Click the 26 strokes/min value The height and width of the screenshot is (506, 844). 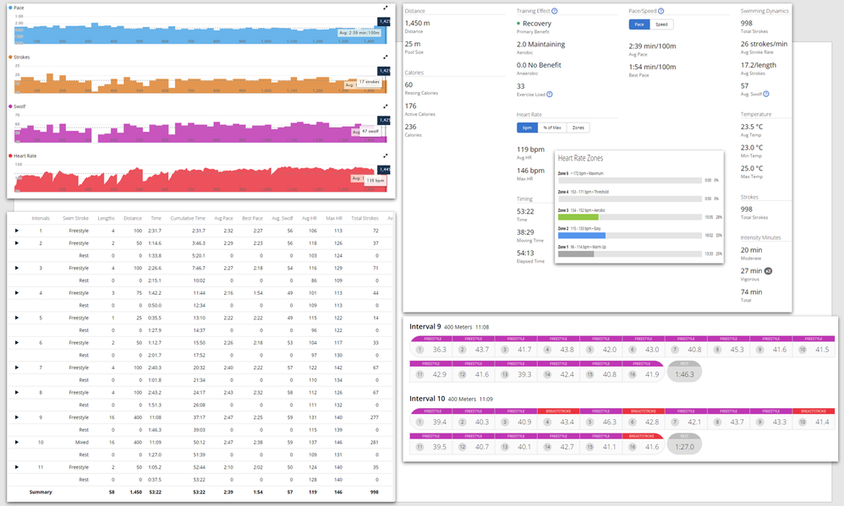764,44
